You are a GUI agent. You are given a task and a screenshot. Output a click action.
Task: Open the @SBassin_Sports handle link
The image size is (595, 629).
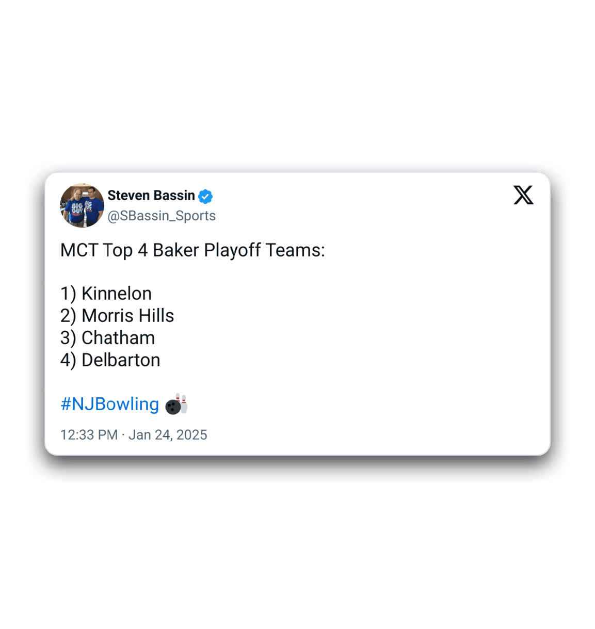(x=162, y=216)
